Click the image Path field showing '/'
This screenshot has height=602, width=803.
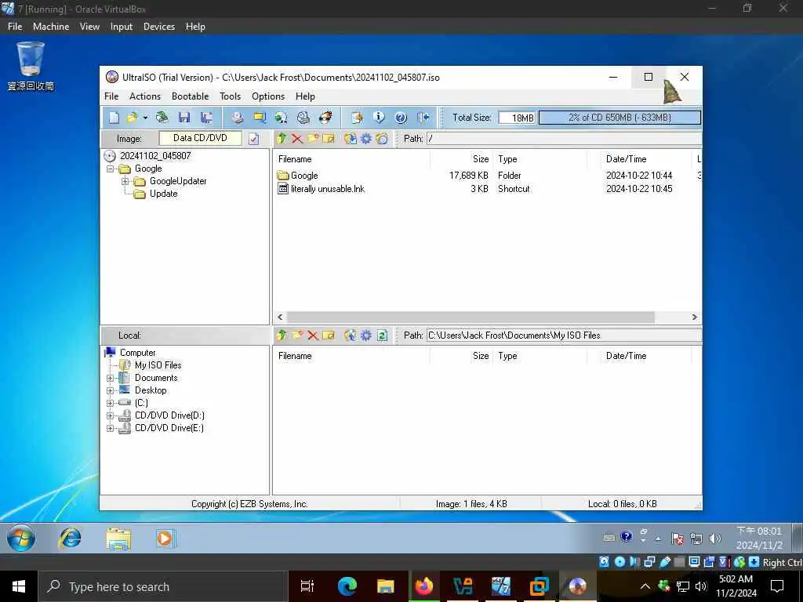564,139
